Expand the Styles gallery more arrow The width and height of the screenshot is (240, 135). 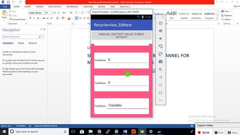217,19
